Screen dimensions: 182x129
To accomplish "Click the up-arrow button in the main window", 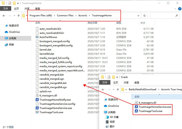I will point(19,15).
